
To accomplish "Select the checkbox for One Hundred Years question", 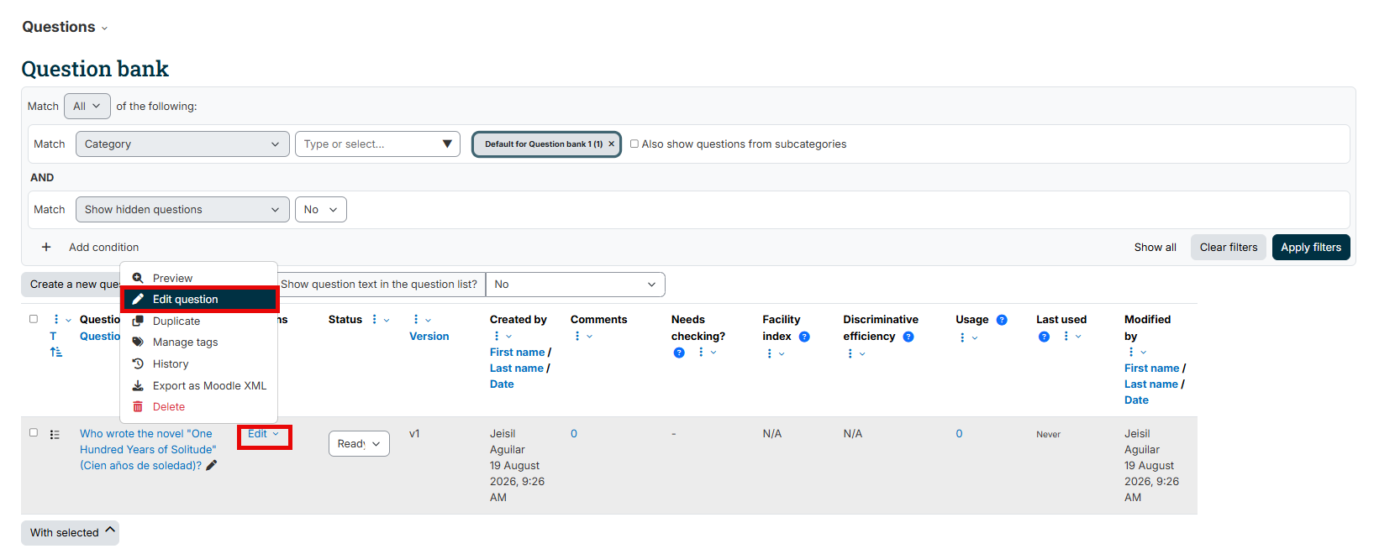I will pos(34,433).
